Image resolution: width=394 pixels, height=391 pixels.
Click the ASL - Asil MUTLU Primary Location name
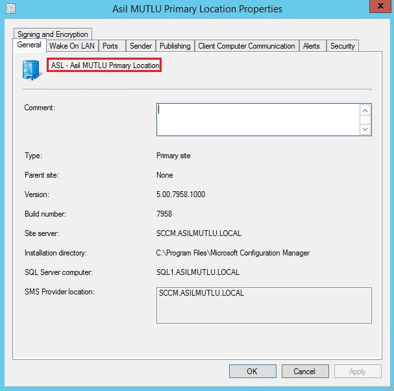[105, 65]
